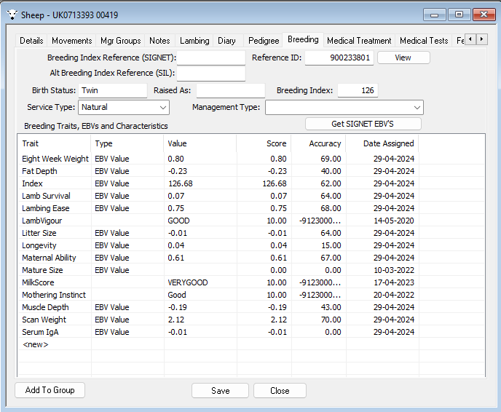Go to the Lambing tab
501x412 pixels.
pos(194,41)
